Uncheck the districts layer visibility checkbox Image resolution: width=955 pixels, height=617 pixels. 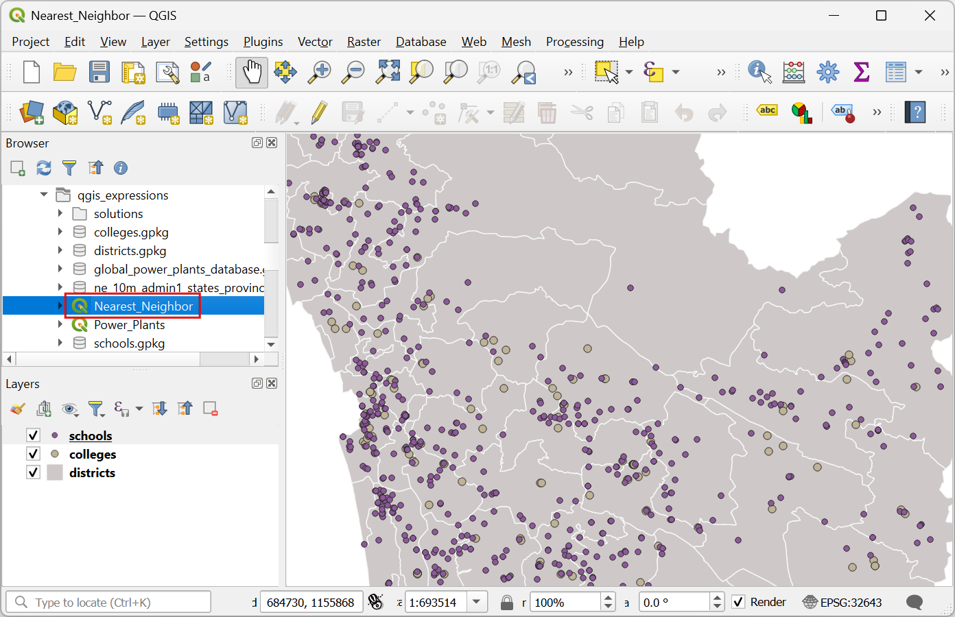33,472
